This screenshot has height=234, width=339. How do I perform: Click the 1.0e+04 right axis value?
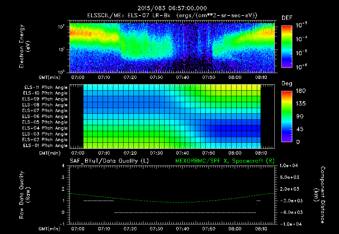[289, 166]
